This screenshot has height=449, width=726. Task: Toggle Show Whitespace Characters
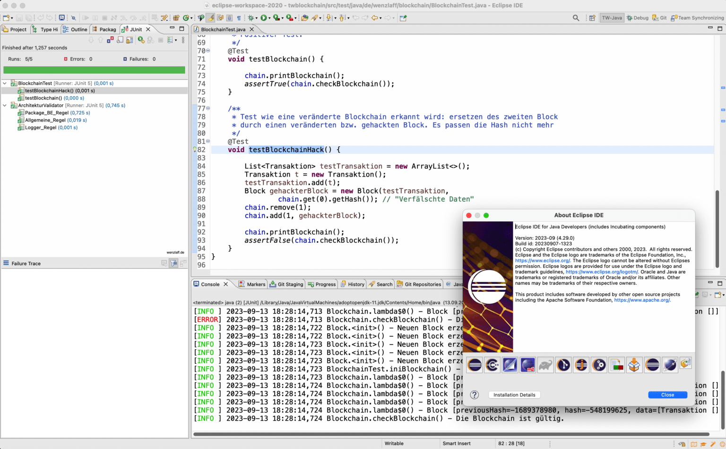pyautogui.click(x=240, y=17)
